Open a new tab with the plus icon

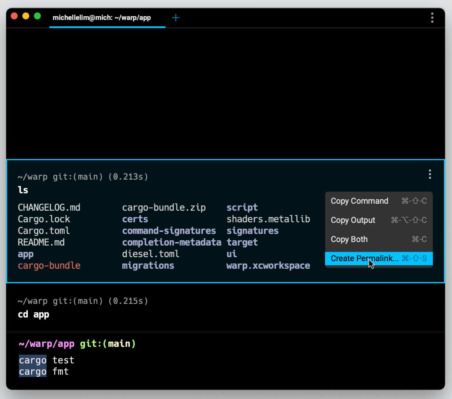(176, 18)
